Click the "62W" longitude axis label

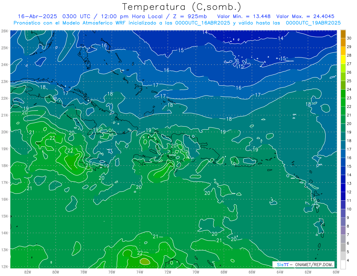(308, 272)
